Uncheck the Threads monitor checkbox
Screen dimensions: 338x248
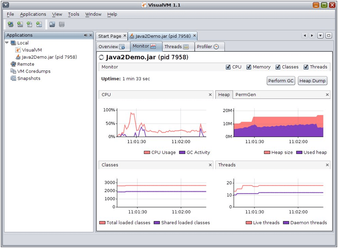[x=306, y=67]
